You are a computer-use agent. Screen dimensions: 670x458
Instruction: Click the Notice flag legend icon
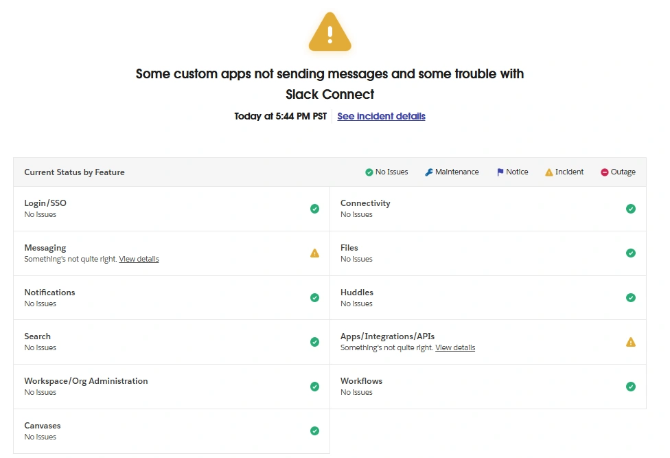500,172
